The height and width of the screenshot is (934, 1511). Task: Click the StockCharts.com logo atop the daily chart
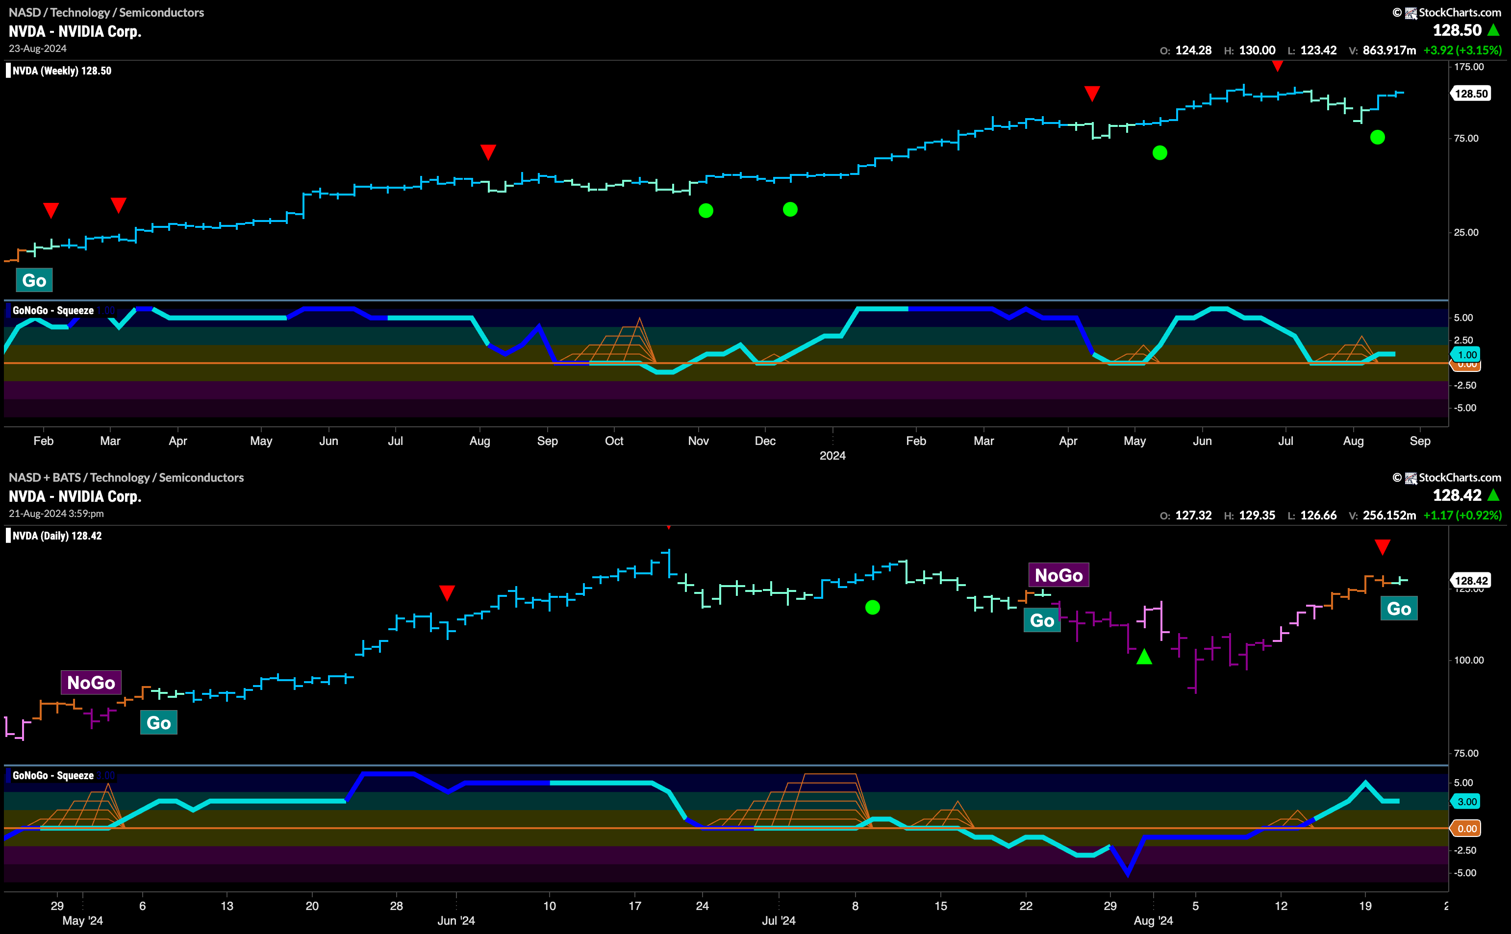(x=1447, y=477)
